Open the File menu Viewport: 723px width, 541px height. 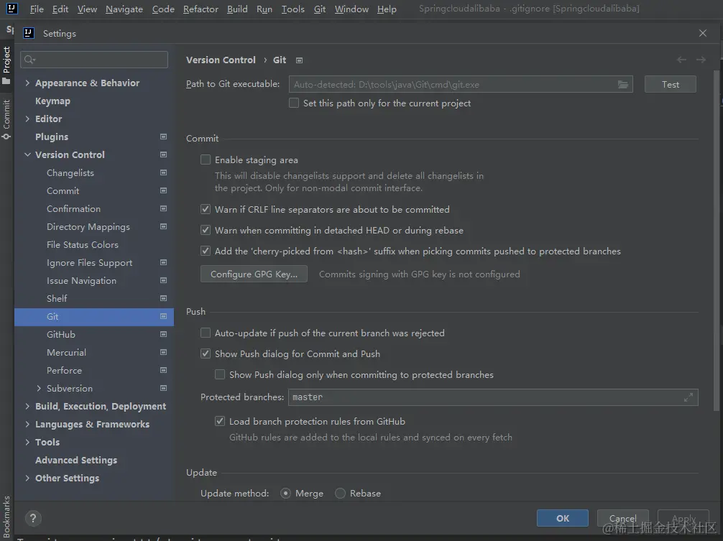(37, 9)
